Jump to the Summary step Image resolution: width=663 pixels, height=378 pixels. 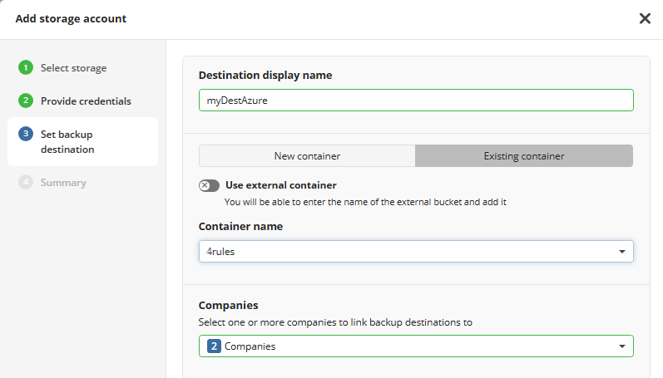62,182
